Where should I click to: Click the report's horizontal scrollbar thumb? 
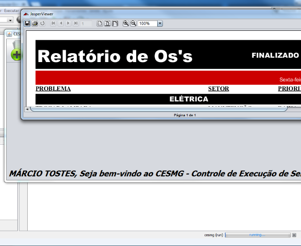(159, 109)
